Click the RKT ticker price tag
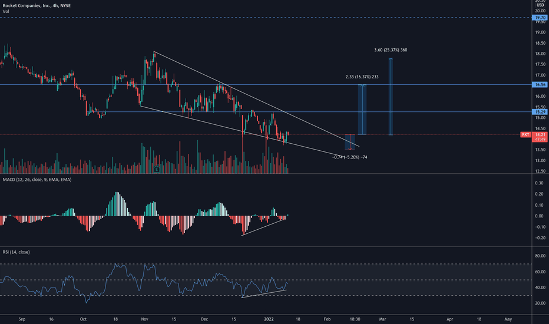 pos(525,135)
